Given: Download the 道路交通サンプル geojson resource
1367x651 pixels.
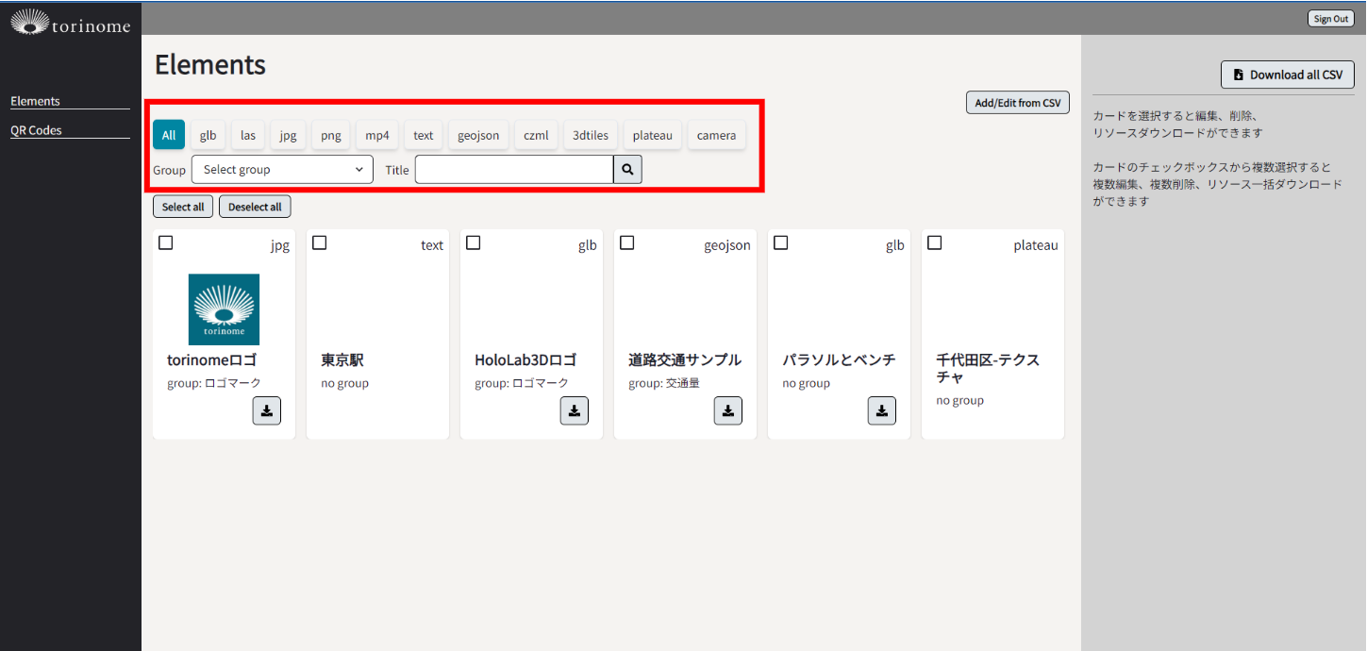Looking at the screenshot, I should pos(727,410).
